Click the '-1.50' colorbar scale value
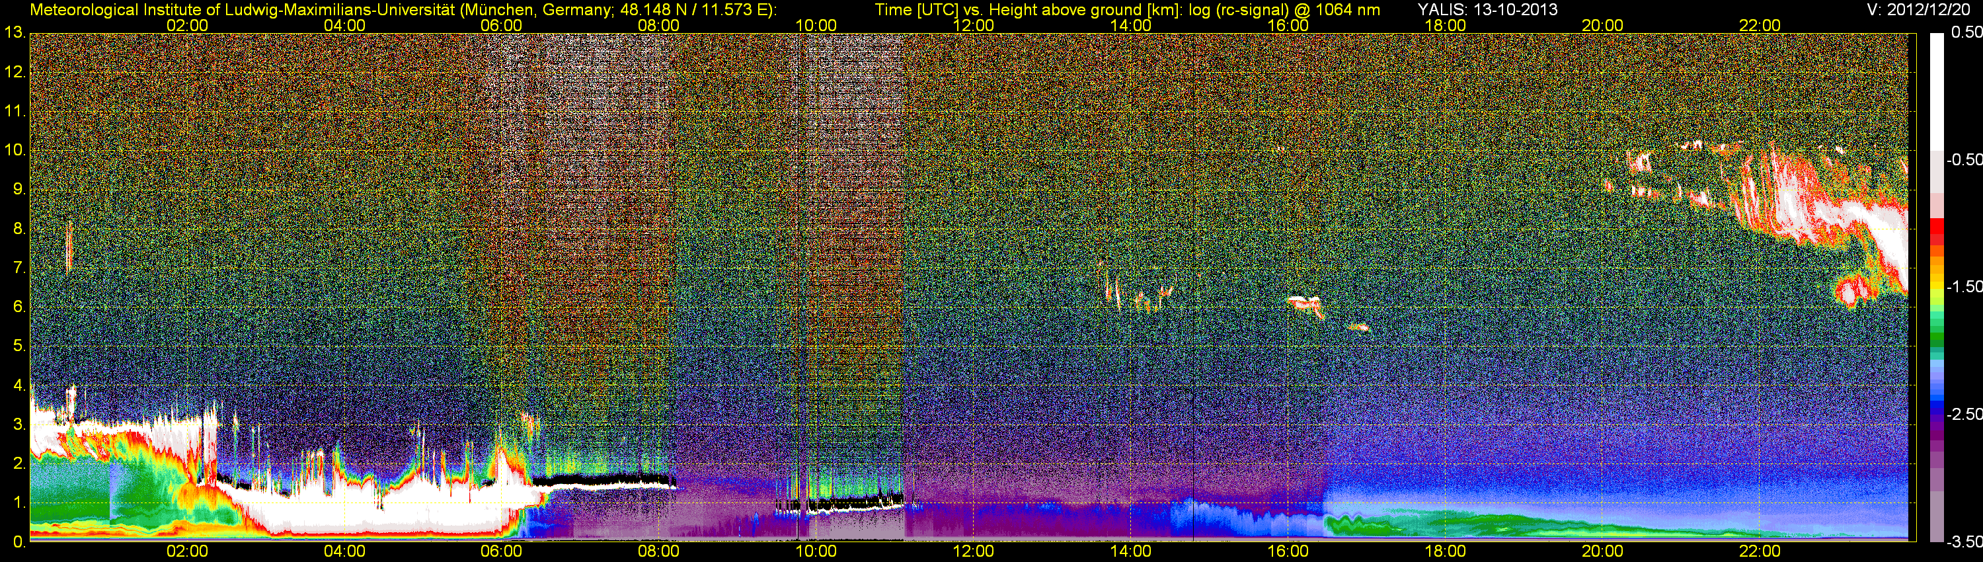 1964,286
